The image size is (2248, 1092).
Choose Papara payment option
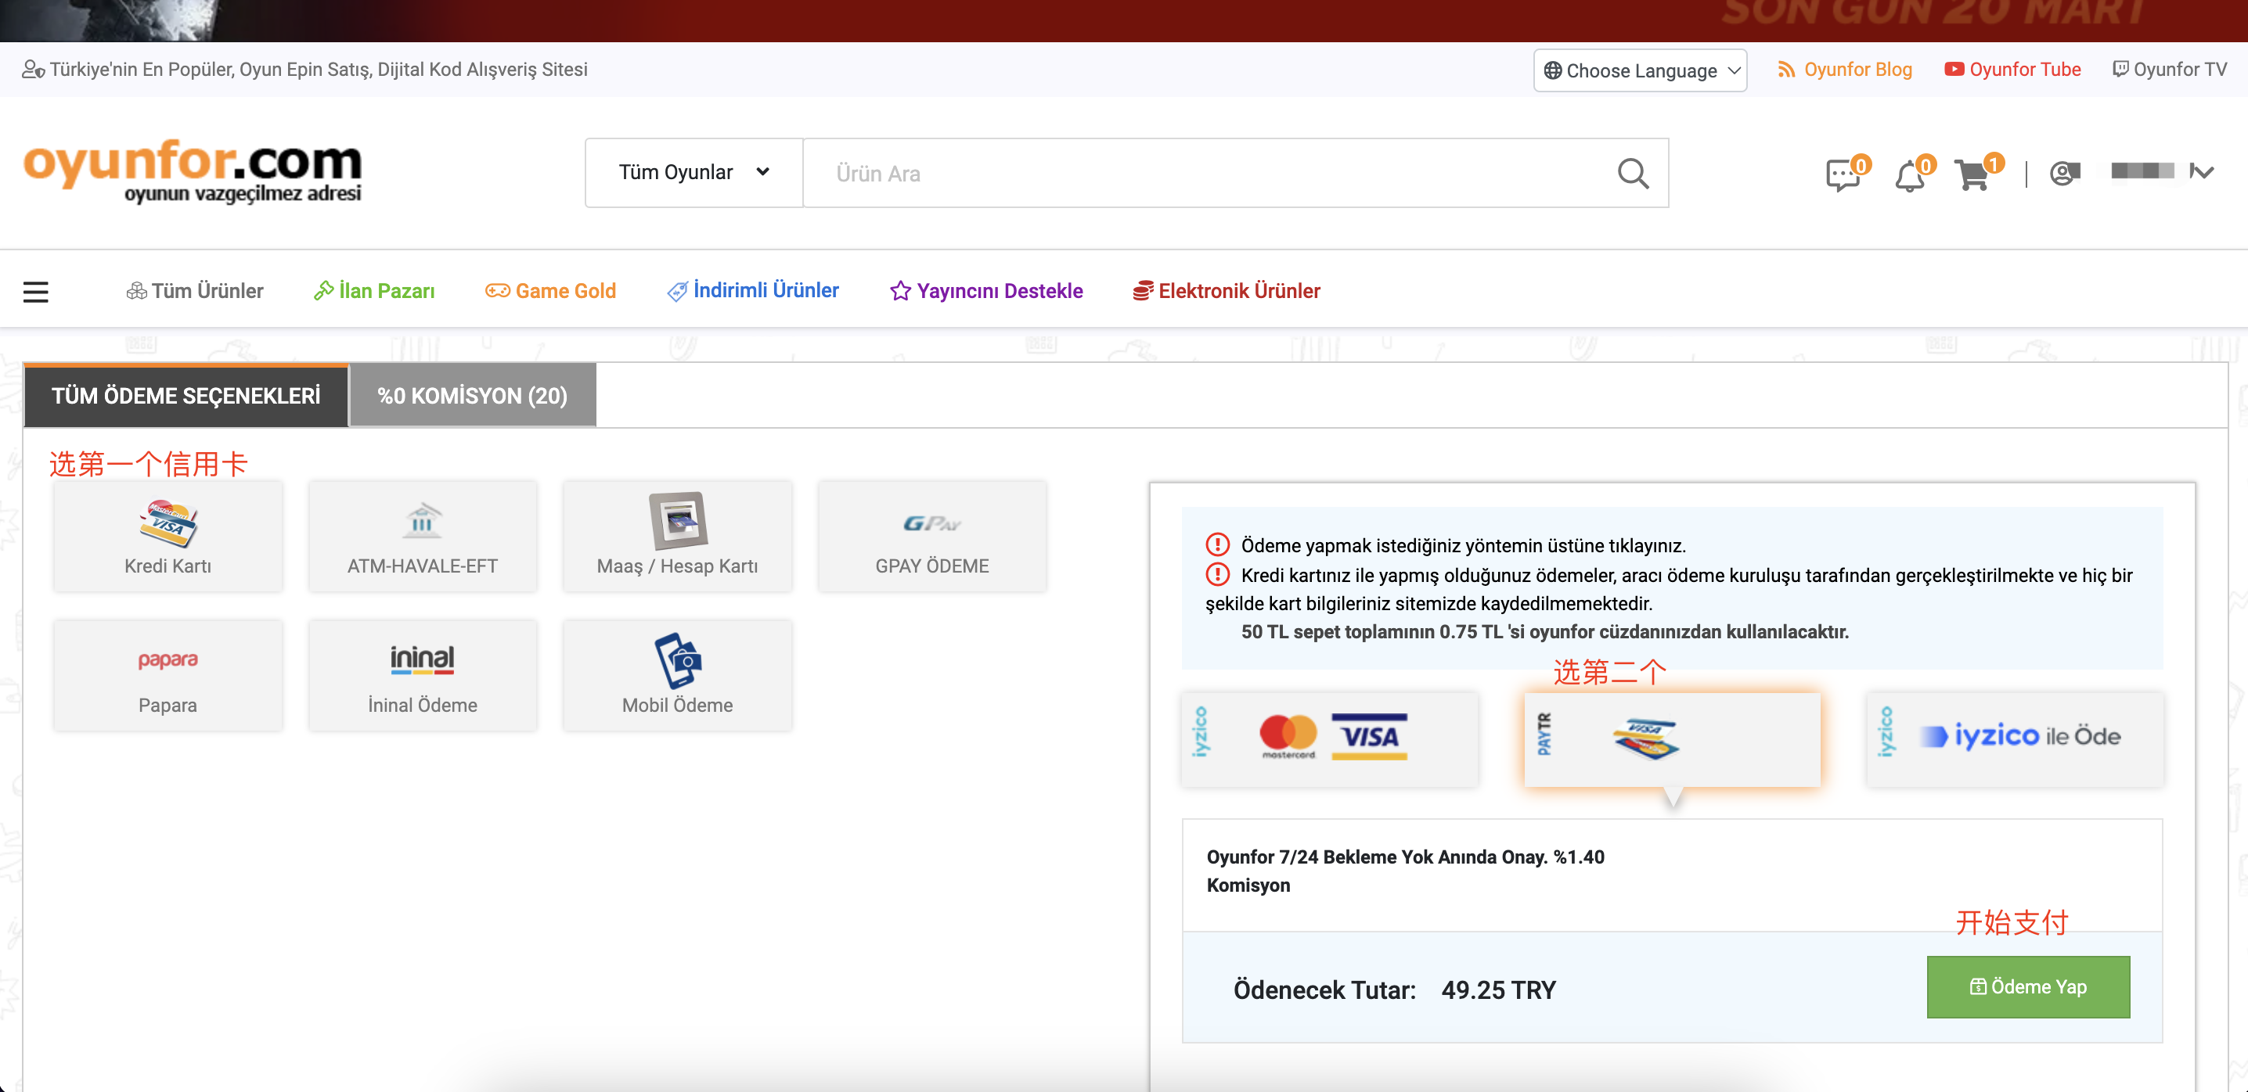pyautogui.click(x=168, y=675)
